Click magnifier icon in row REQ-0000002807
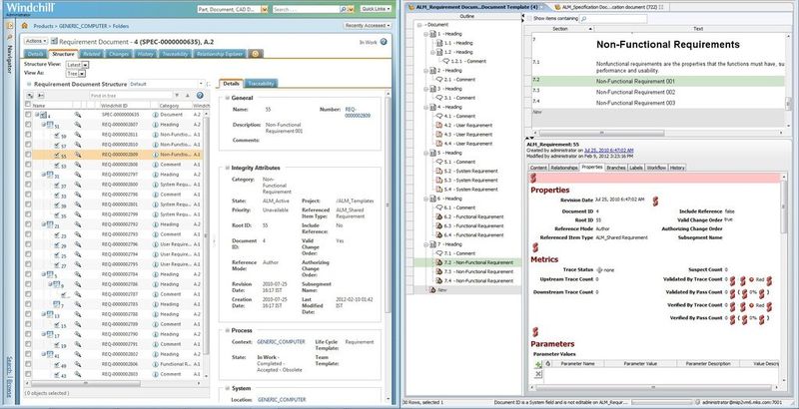The width and height of the screenshot is (799, 409). point(78,125)
